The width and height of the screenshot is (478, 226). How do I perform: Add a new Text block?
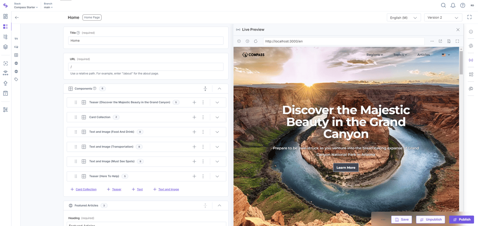[x=137, y=189]
